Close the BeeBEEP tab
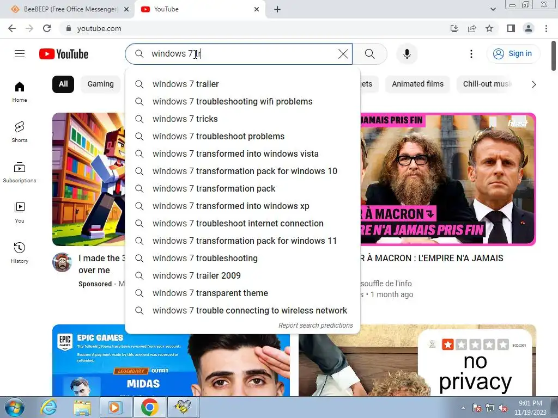Image resolution: width=558 pixels, height=418 pixels. pyautogui.click(x=126, y=9)
